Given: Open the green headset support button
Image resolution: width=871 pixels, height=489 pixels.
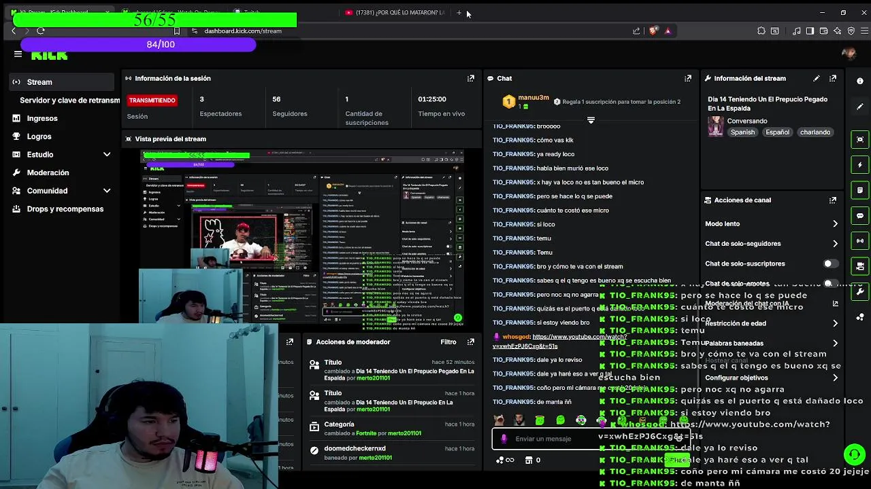Looking at the screenshot, I should (854, 454).
